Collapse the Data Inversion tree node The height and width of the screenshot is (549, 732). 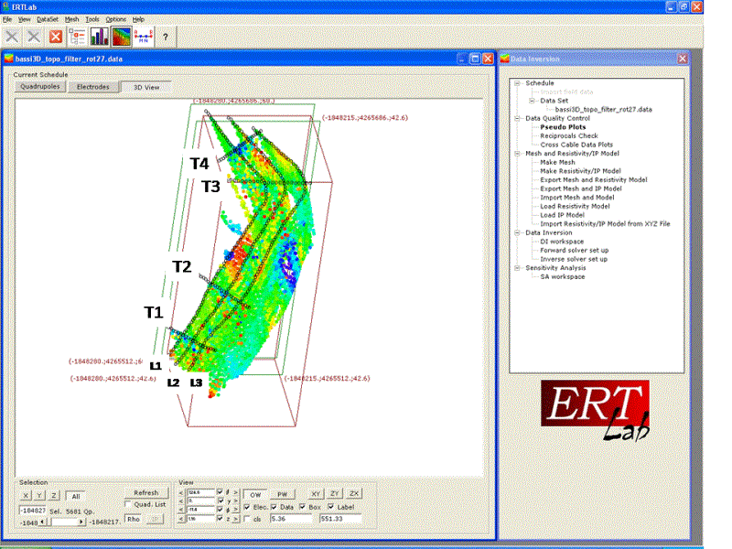517,232
